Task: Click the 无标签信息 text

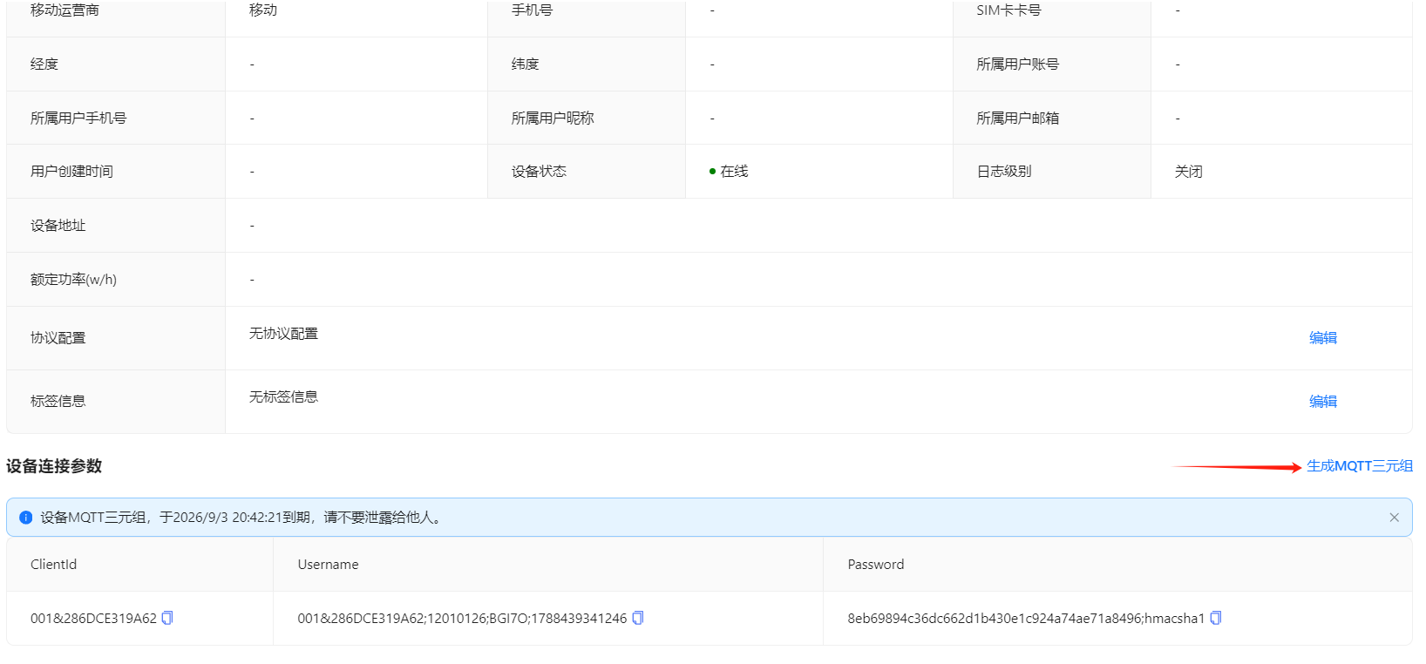Action: coord(283,397)
